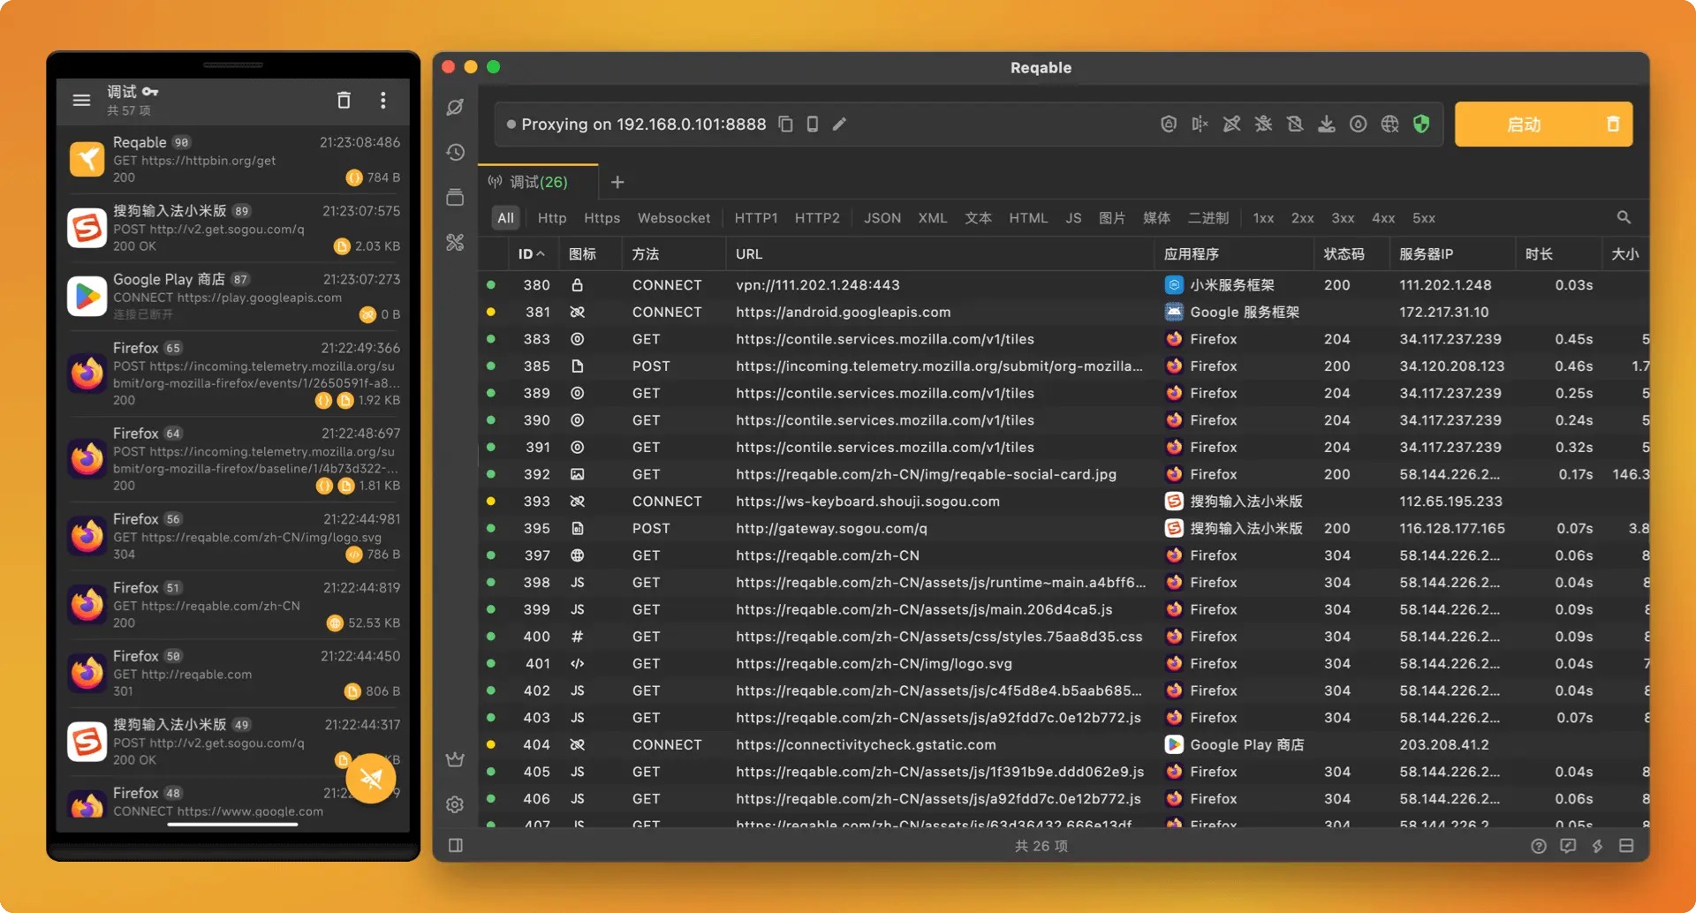Select the All filter
This screenshot has height=913, width=1696.
point(505,218)
